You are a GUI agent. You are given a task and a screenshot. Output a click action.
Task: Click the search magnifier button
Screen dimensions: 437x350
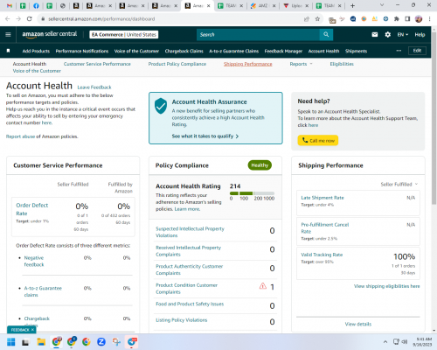tap(326, 35)
